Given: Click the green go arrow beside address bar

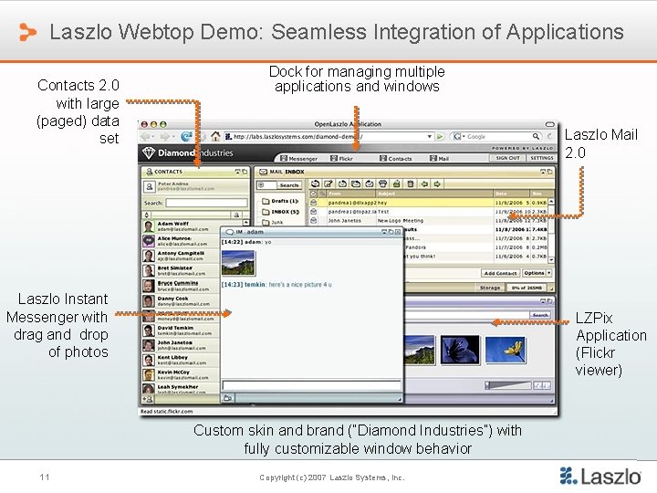Looking at the screenshot, I should pyautogui.click(x=440, y=136).
